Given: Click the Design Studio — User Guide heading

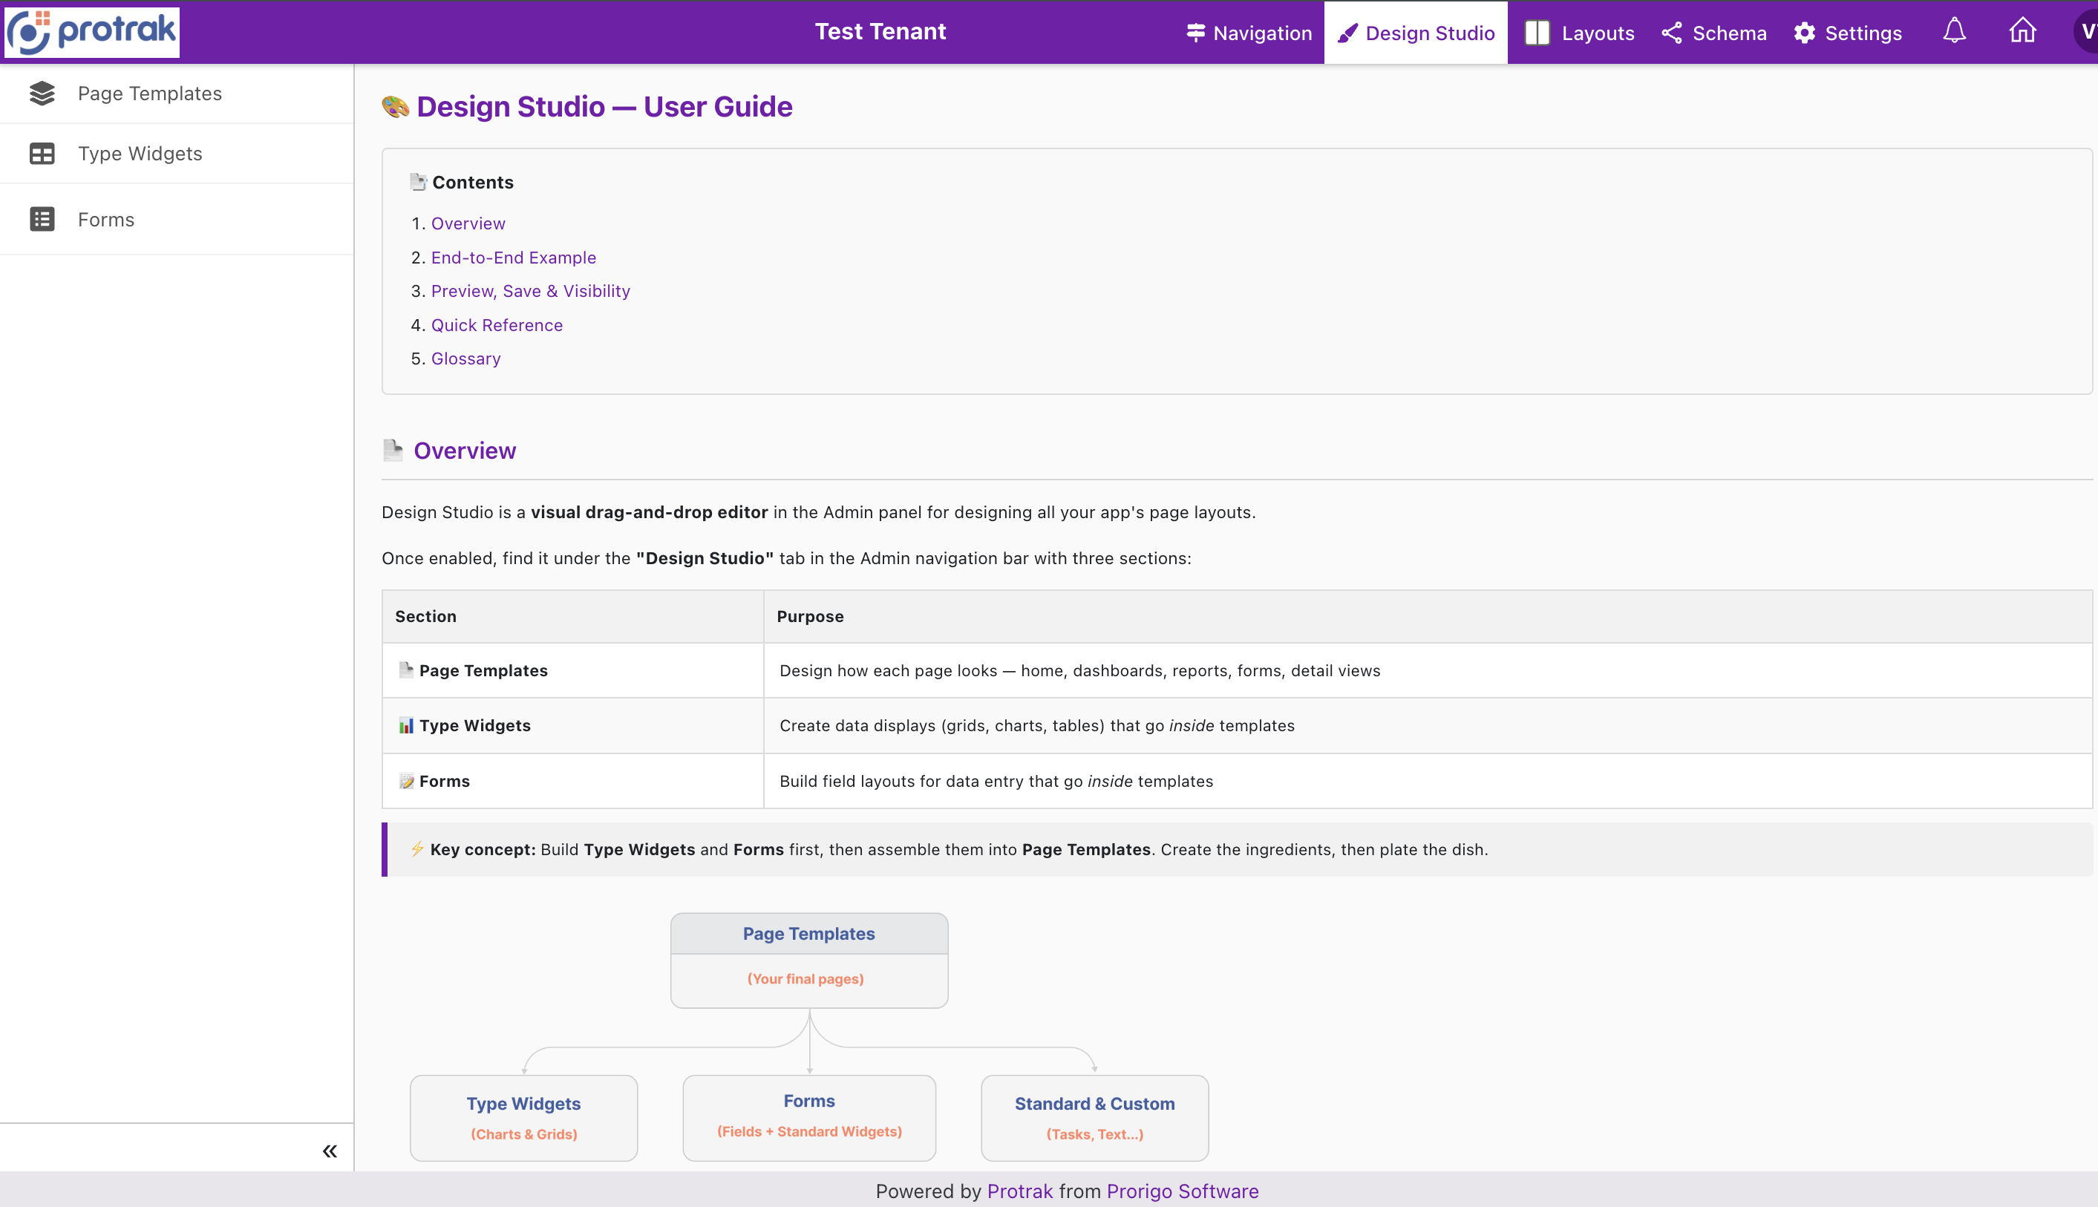Looking at the screenshot, I should coord(604,106).
